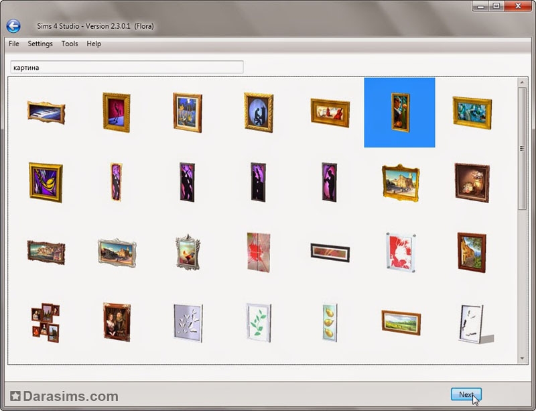Select the leaning white canvas with black strokes
536x411 pixels.
(x=476, y=324)
